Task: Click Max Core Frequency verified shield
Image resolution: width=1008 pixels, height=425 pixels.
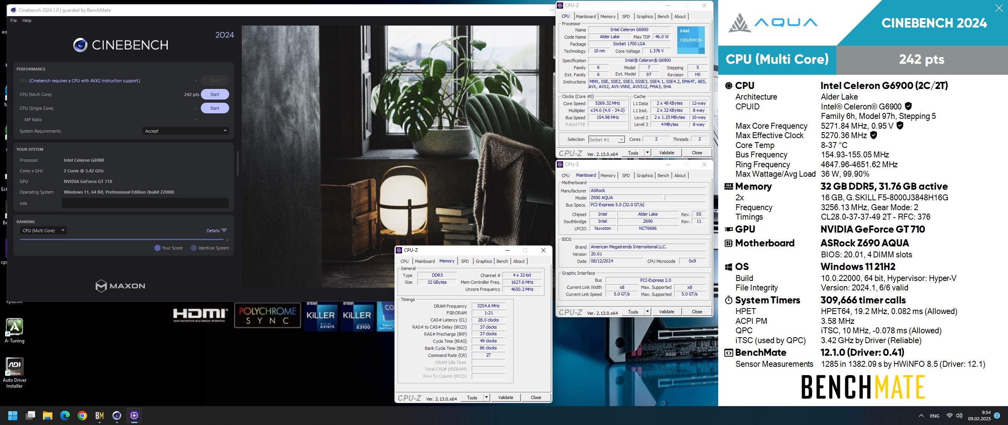Action: tap(900, 126)
